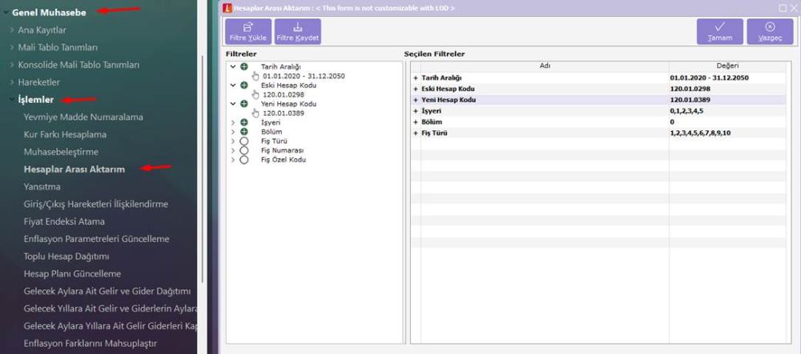The image size is (801, 354).
Task: Toggle the Tarih Aralığı filter plus icon
Action: [244, 67]
